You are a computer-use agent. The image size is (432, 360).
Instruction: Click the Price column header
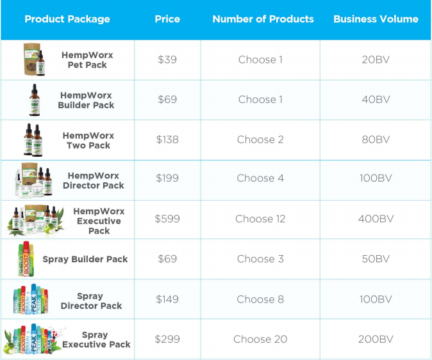(x=167, y=19)
